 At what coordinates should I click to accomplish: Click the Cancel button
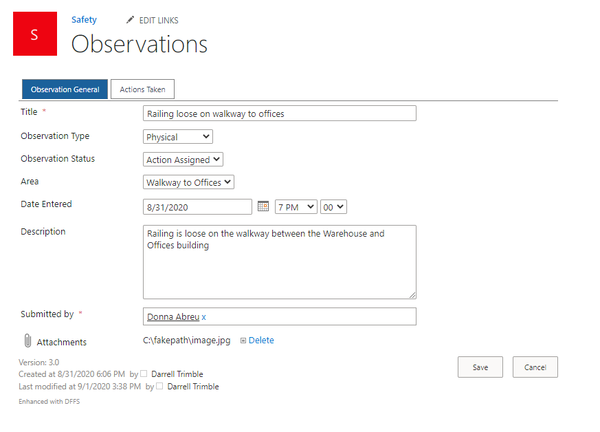[535, 367]
